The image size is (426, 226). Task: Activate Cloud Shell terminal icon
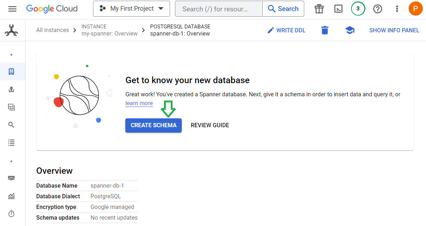[339, 9]
